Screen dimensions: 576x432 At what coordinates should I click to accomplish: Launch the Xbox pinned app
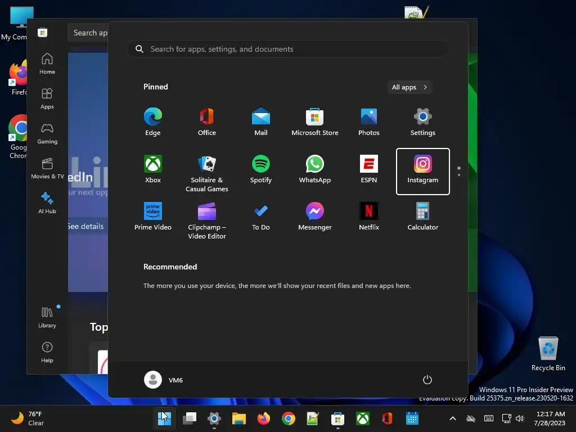coord(153,169)
